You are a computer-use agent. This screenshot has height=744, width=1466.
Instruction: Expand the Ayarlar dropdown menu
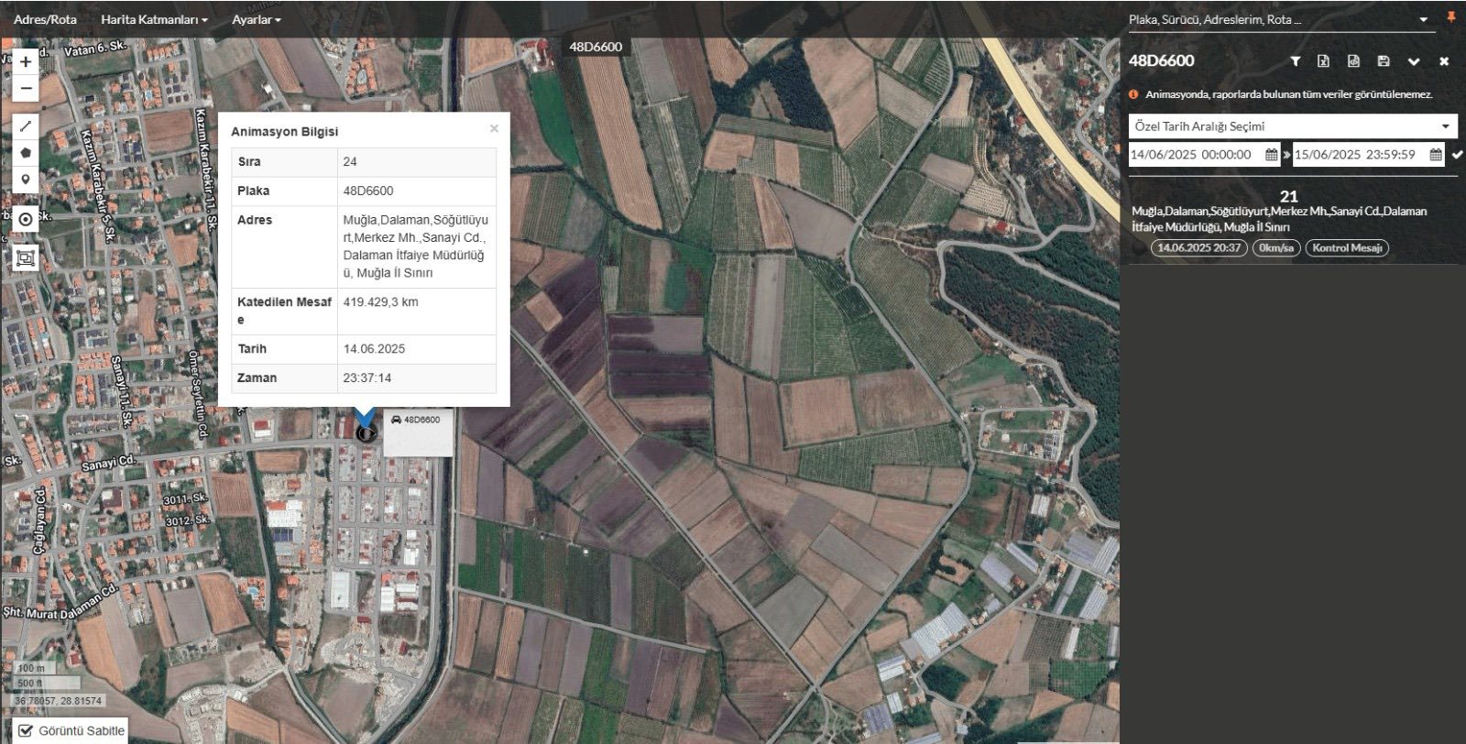256,19
